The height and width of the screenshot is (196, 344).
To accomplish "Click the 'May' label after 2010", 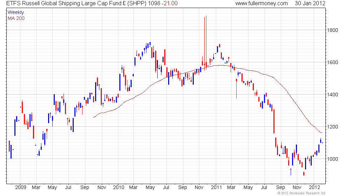I will (x=150, y=187).
